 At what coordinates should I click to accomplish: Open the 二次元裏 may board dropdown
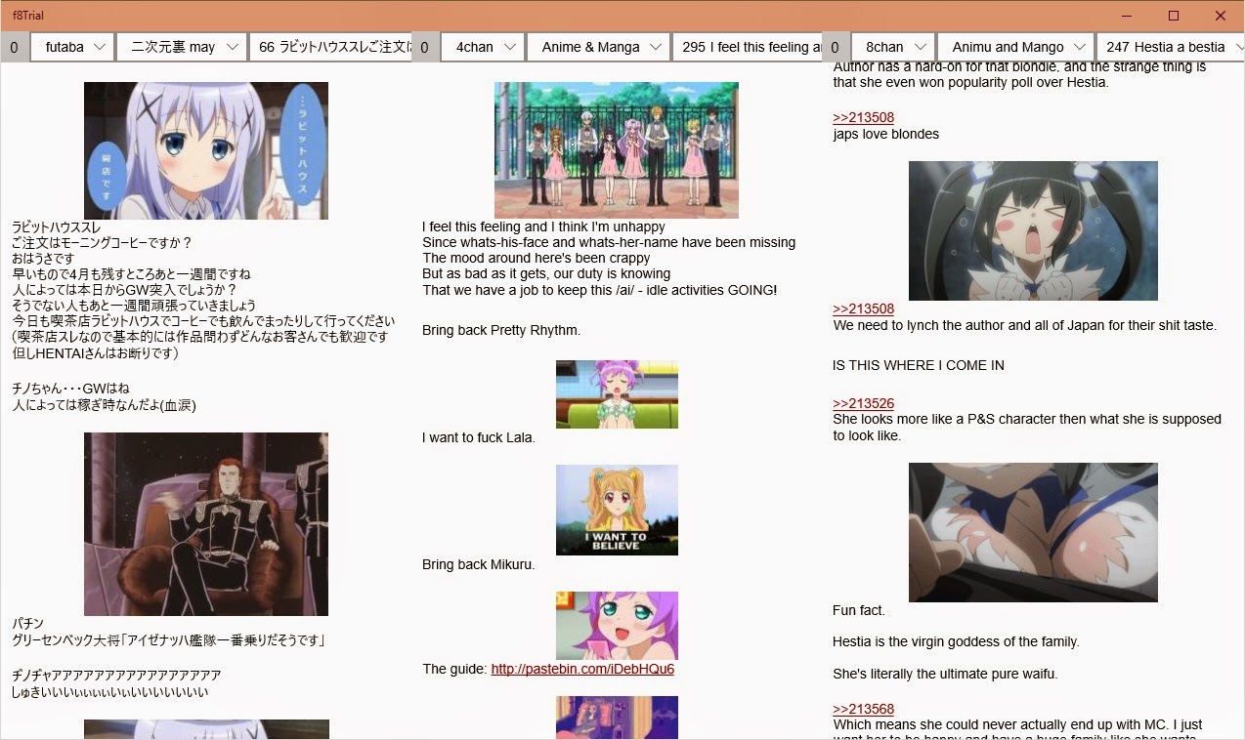181,47
